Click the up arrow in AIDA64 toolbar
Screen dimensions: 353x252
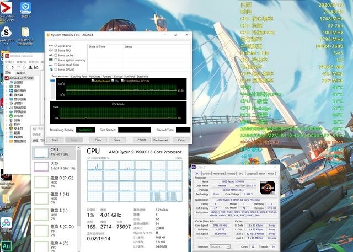point(18,67)
